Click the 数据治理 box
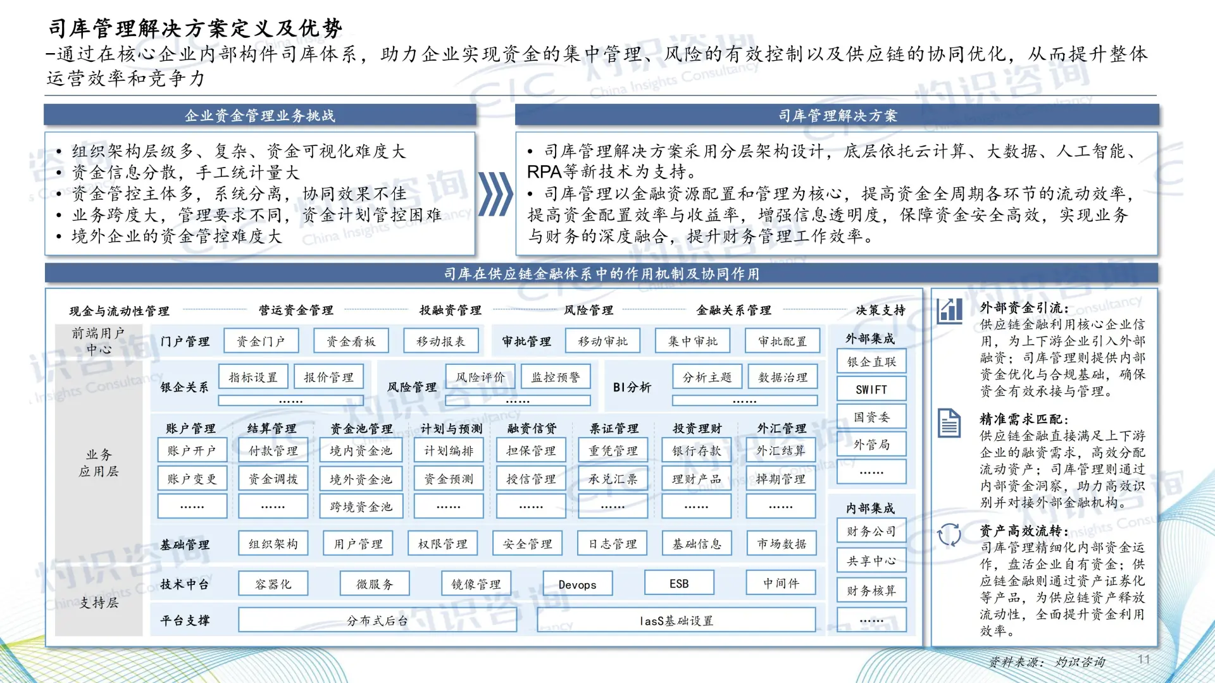 point(782,377)
